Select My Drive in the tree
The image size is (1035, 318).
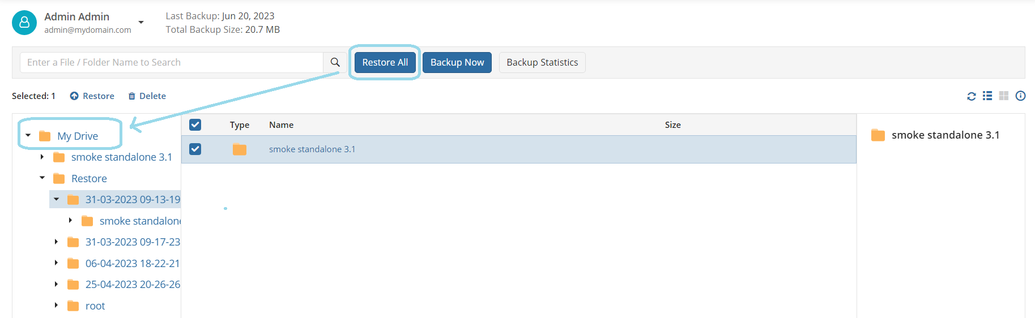(x=78, y=136)
